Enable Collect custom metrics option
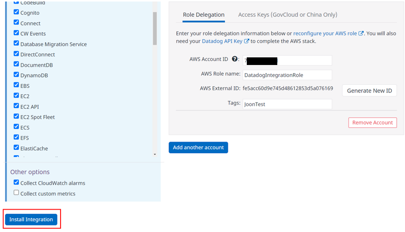The image size is (405, 232). tap(16, 192)
